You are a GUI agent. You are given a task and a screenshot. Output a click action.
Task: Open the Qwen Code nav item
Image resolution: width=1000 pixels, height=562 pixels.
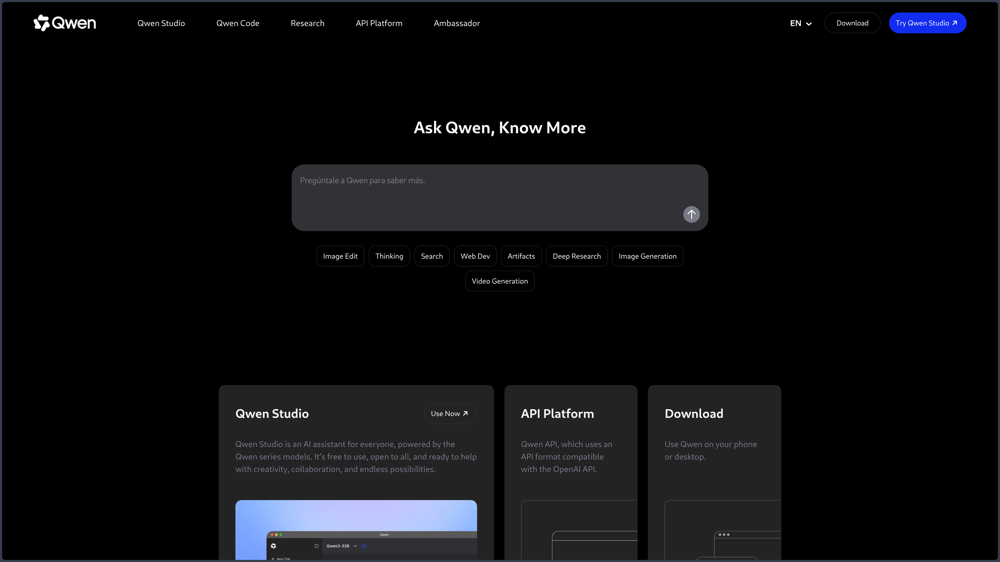[238, 23]
